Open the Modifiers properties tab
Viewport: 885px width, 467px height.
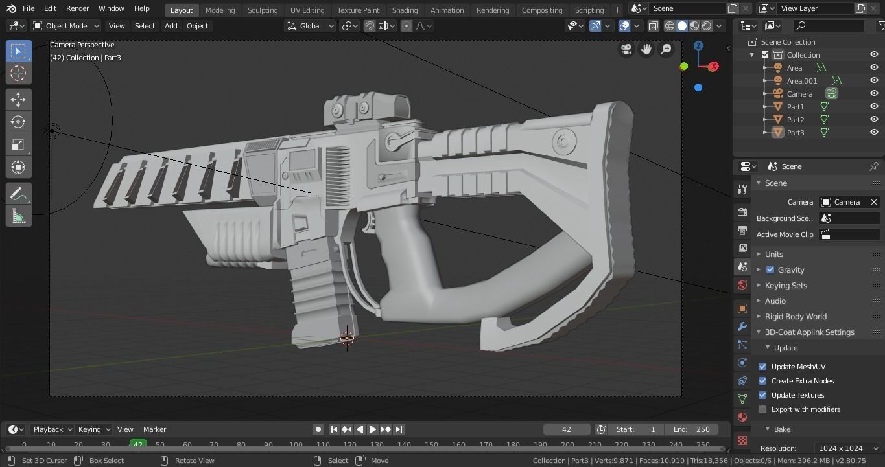pyautogui.click(x=742, y=326)
